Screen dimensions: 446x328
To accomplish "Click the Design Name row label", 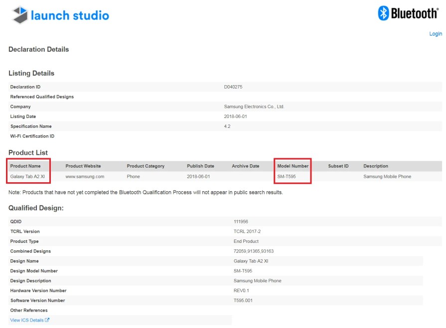I will point(24,261).
